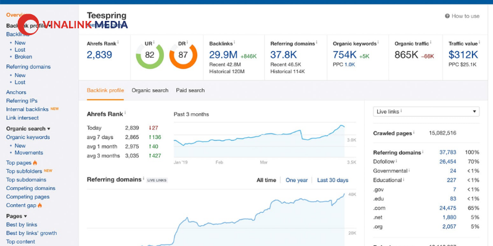Switch to the Organic search tab
The image size is (493, 246).
pyautogui.click(x=150, y=90)
